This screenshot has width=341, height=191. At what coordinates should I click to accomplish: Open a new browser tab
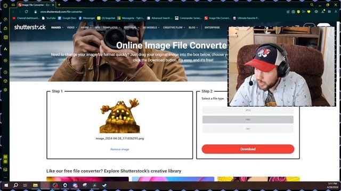coord(59,5)
